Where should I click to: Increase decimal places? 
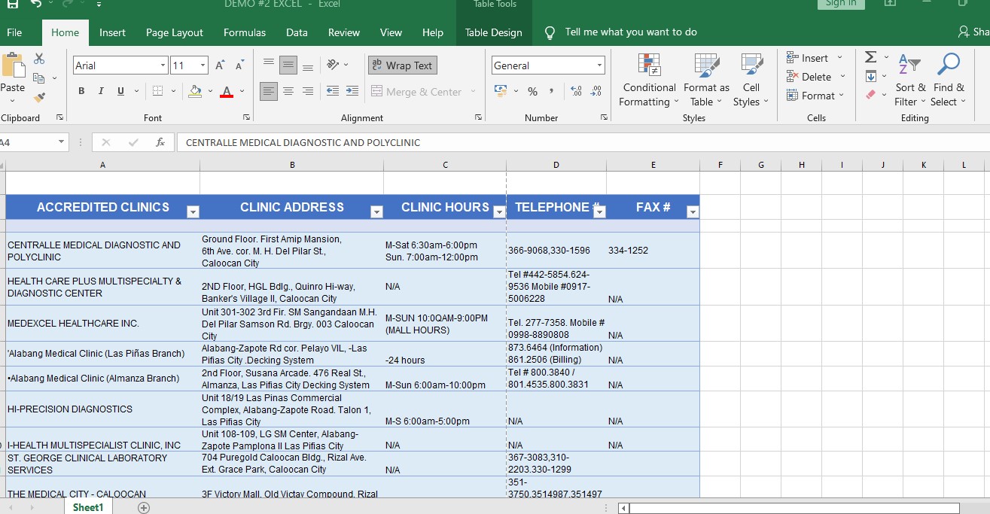[x=577, y=91]
